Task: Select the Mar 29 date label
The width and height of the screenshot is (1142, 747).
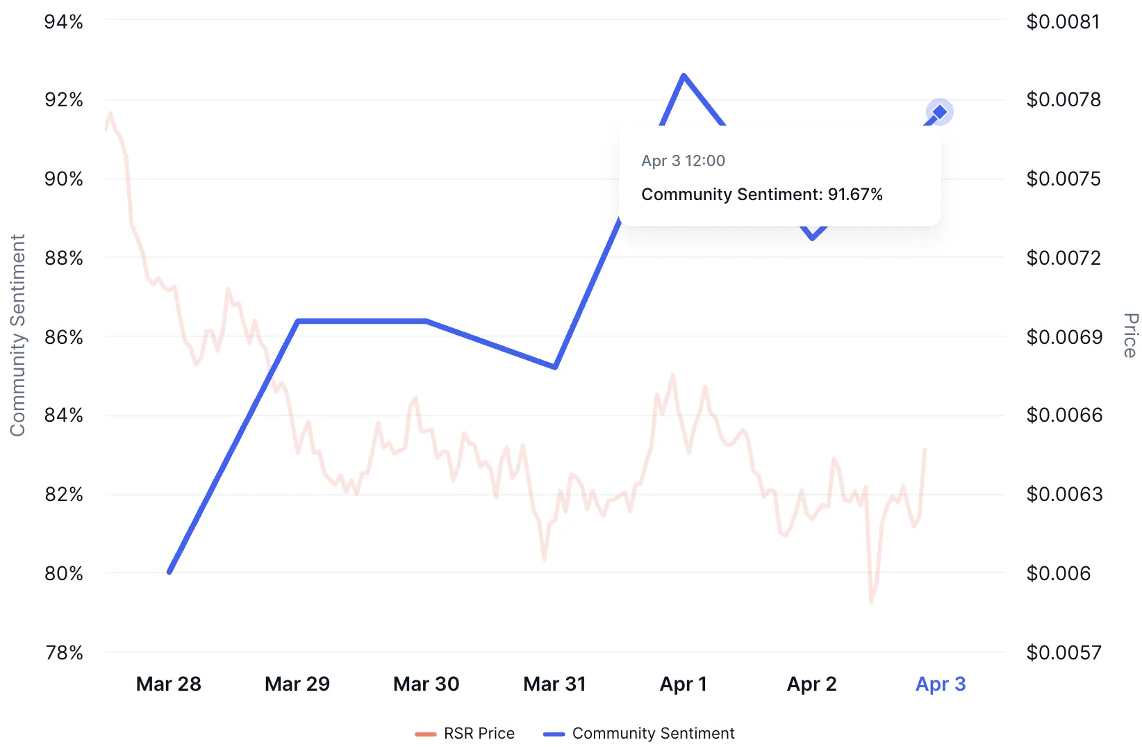Action: point(297,684)
